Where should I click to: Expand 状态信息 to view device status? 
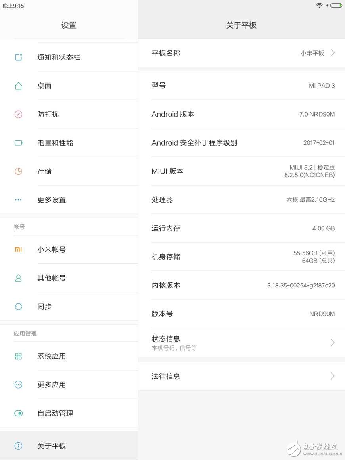tap(241, 342)
